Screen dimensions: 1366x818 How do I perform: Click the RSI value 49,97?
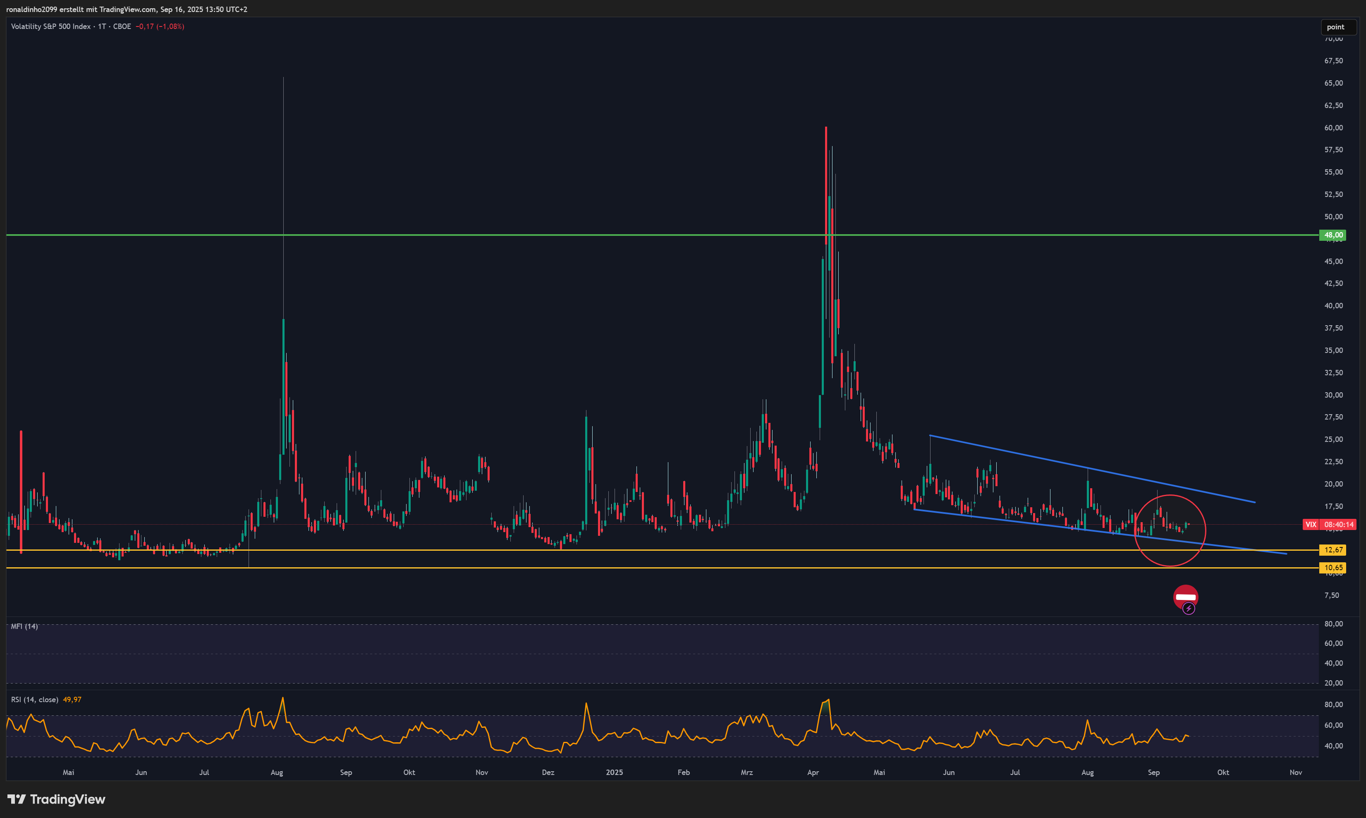72,700
